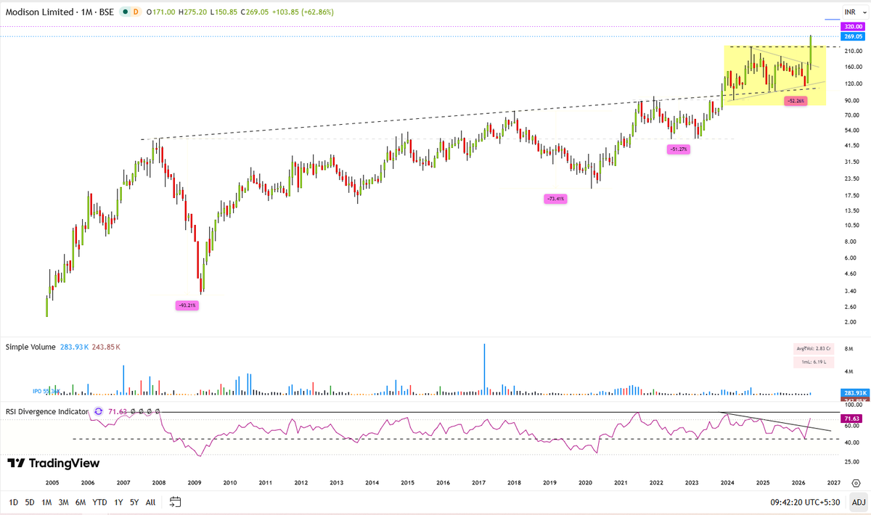Click the 210.00 price scale value
The image size is (871, 515).
pos(853,52)
